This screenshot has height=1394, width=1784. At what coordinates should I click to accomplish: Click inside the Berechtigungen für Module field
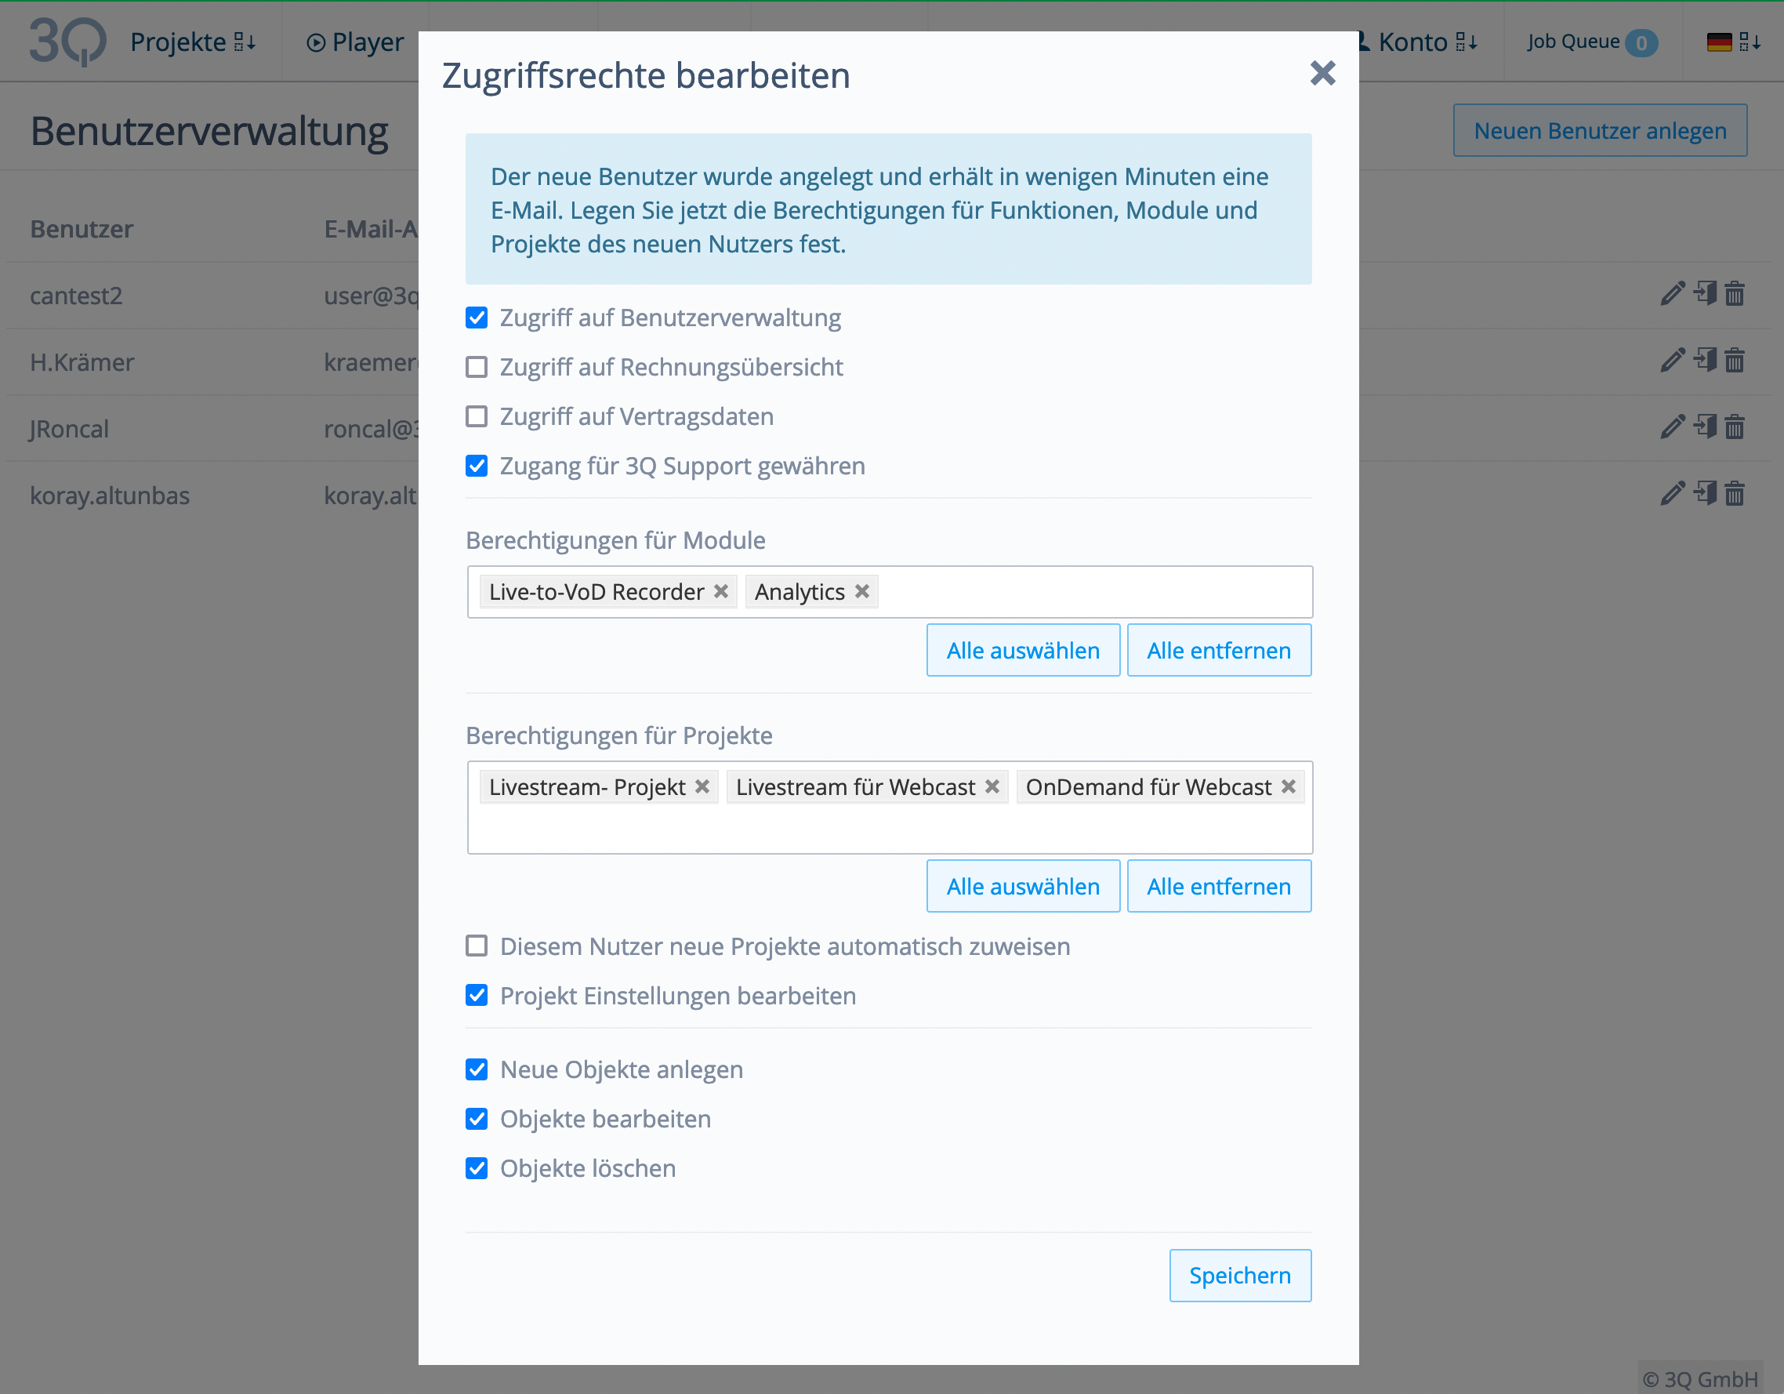tap(1094, 592)
